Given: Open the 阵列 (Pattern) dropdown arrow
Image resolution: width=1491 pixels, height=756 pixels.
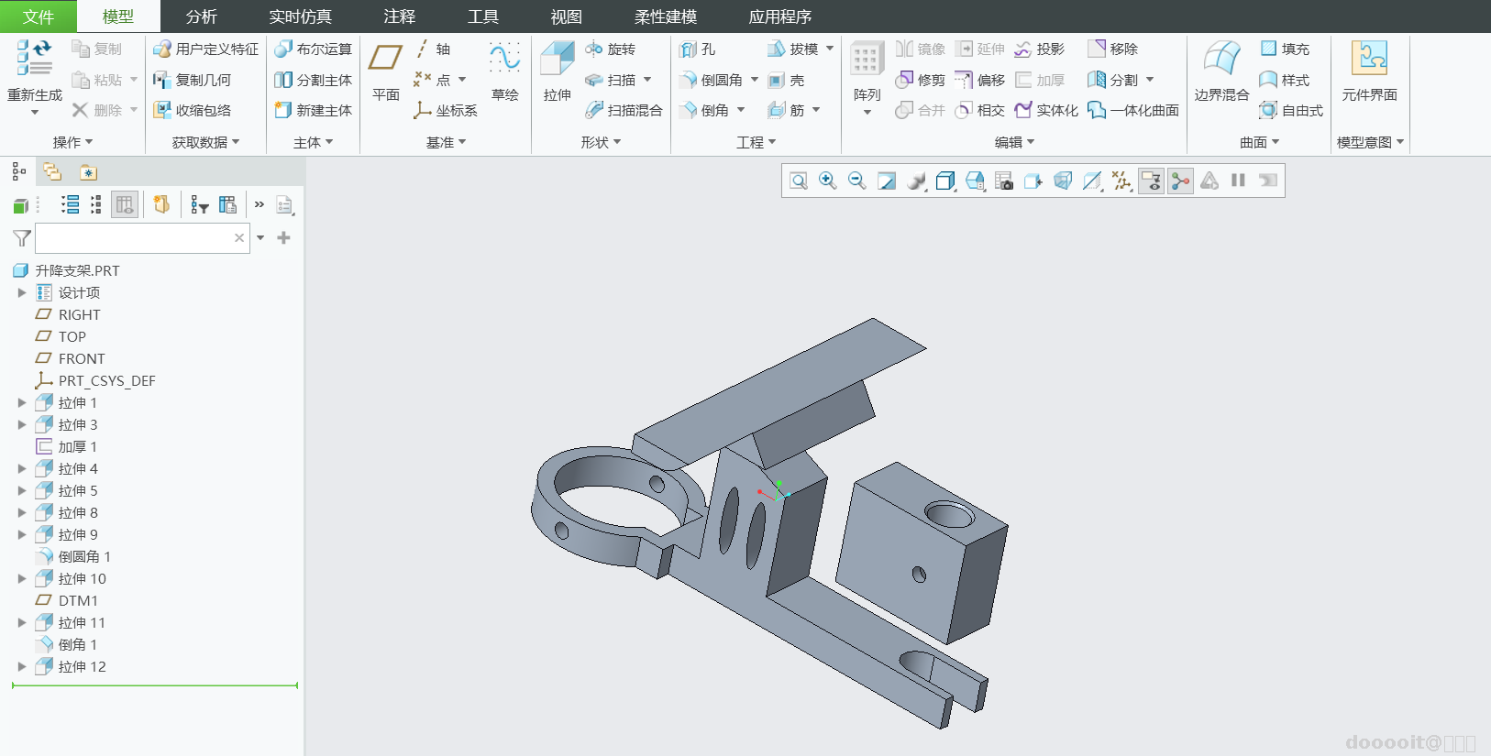Looking at the screenshot, I should [867, 113].
